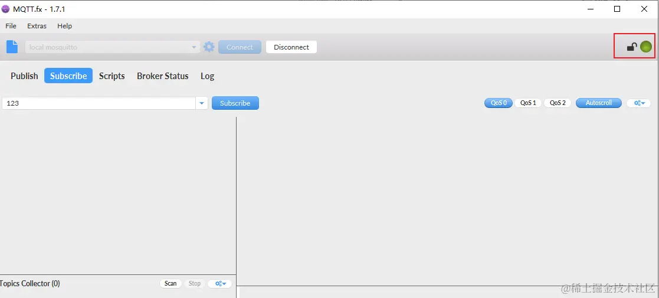Expand the subscribe topic dropdown arrow
The height and width of the screenshot is (298, 659).
(202, 103)
